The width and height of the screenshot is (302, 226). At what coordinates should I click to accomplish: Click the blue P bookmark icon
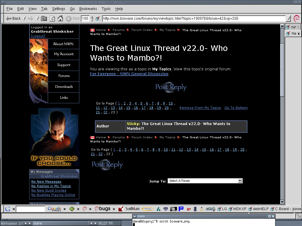181,209
